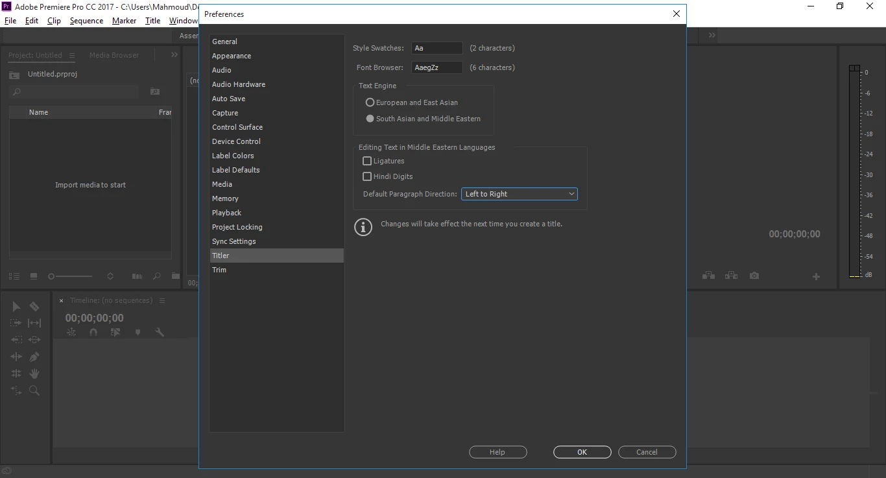
Task: Enable the Hindi Digits checkbox
Action: click(x=367, y=176)
